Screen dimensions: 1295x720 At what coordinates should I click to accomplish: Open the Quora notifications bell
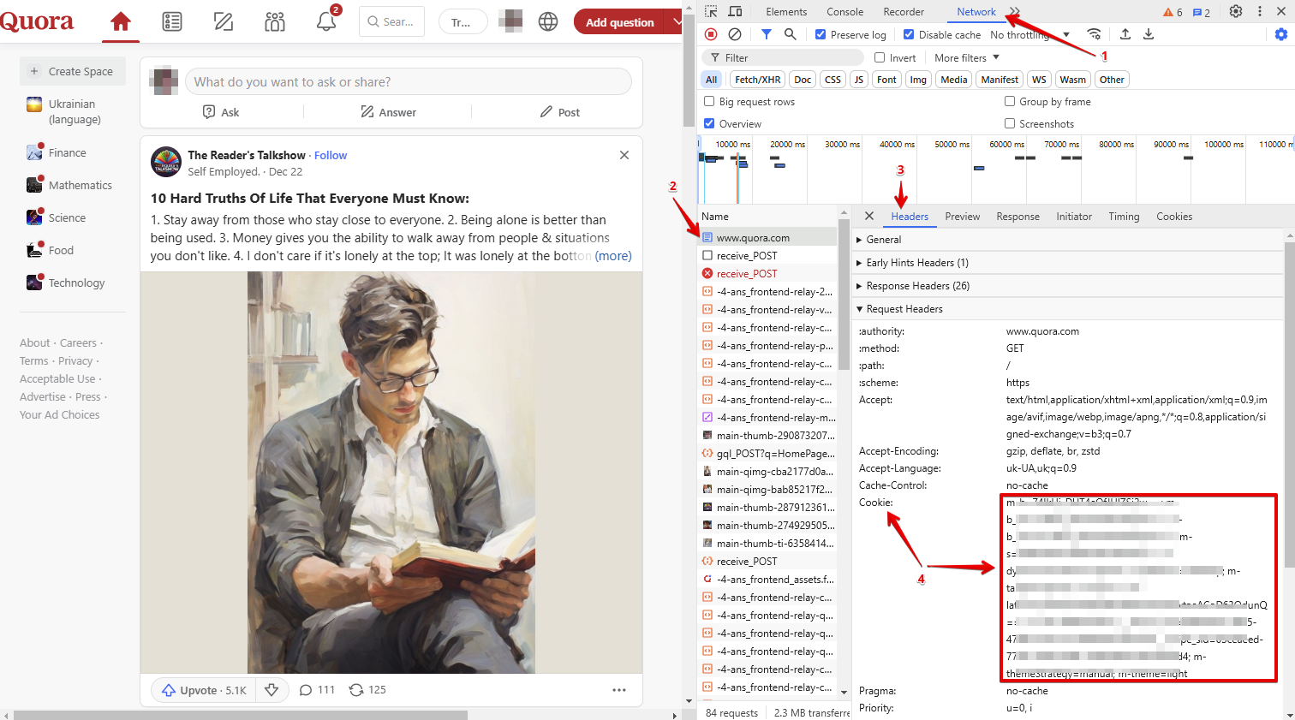(x=326, y=21)
